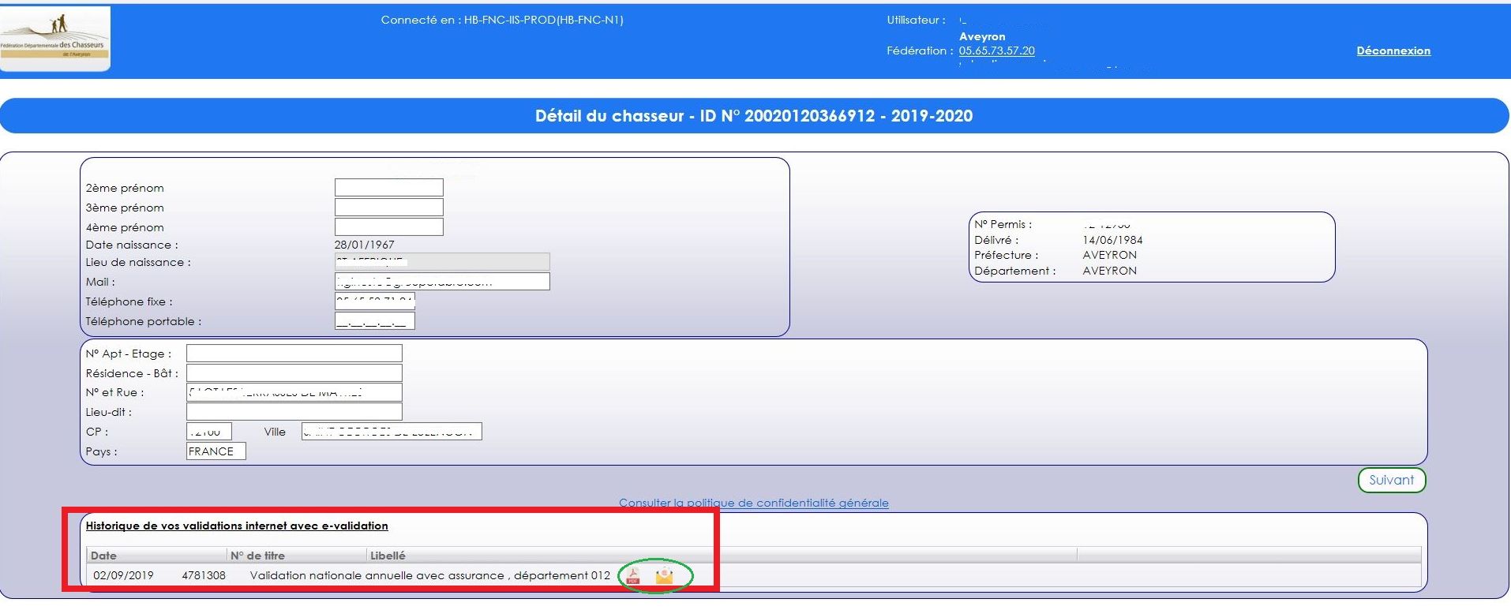Click the Pays field containing FRANCE
This screenshot has width=1511, height=610.
[216, 451]
